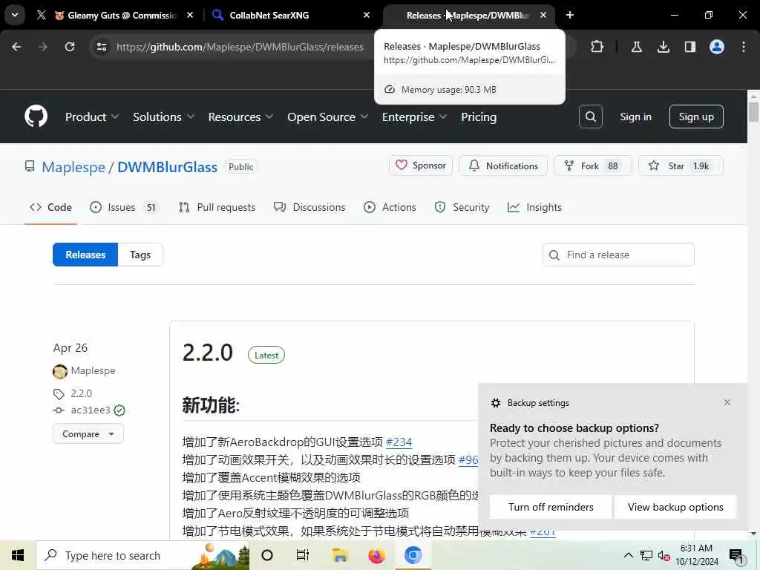Image resolution: width=760 pixels, height=570 pixels.
Task: Select the Releases toggle button
Action: pos(85,255)
